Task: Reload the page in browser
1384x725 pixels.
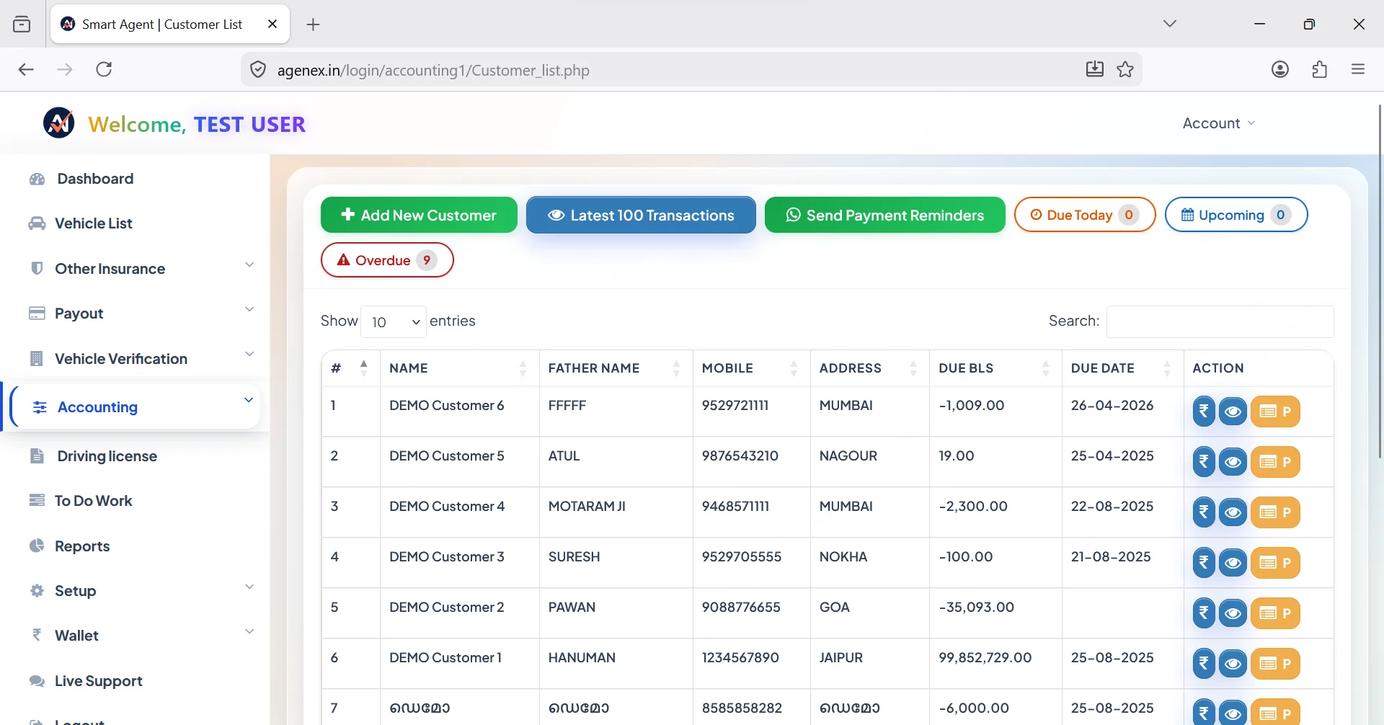Action: pyautogui.click(x=104, y=69)
